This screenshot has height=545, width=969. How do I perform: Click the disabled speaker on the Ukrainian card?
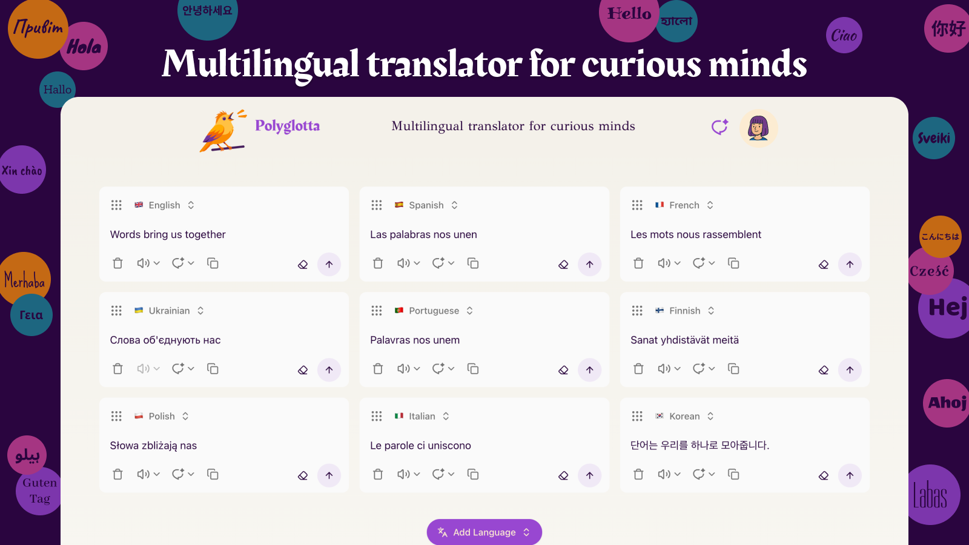point(144,368)
